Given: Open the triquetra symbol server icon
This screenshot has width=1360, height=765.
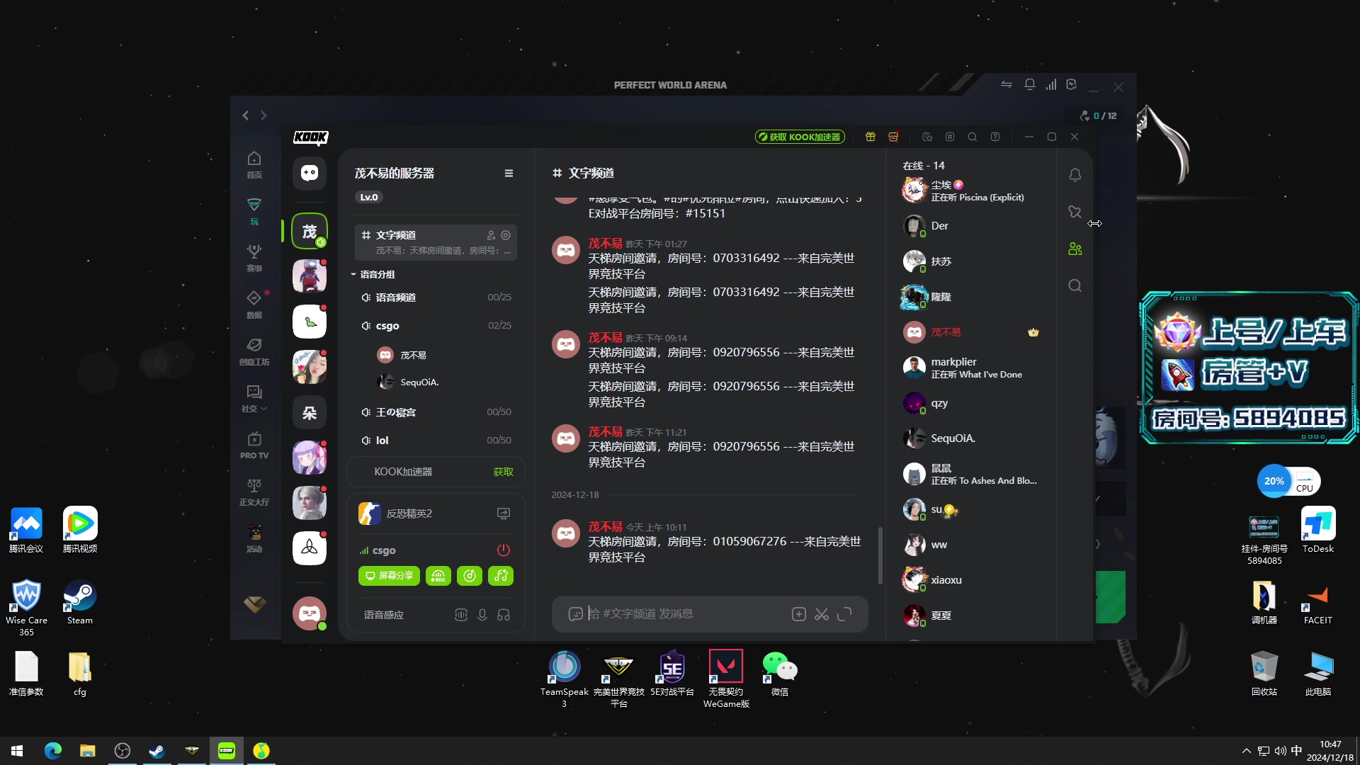Looking at the screenshot, I should point(310,548).
